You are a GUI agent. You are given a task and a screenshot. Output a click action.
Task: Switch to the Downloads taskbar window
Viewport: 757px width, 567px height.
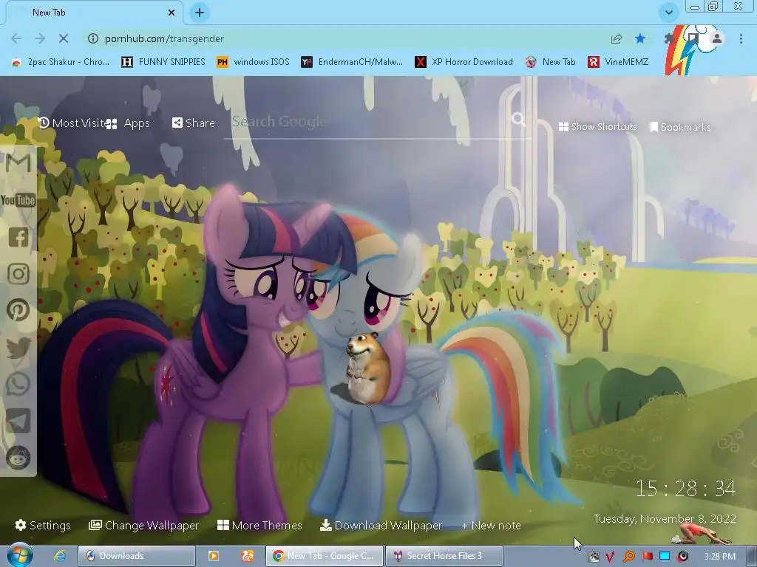pyautogui.click(x=137, y=556)
